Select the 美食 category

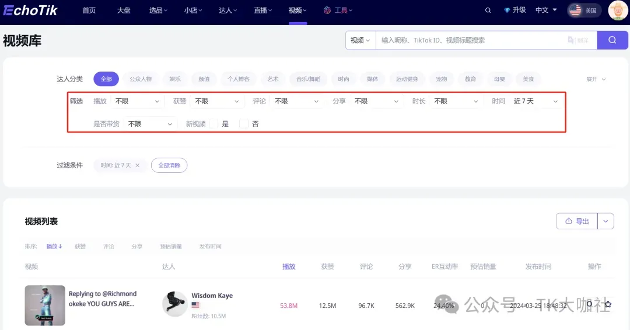pos(528,79)
